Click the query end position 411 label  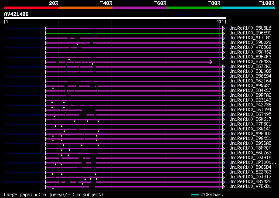coord(221,21)
